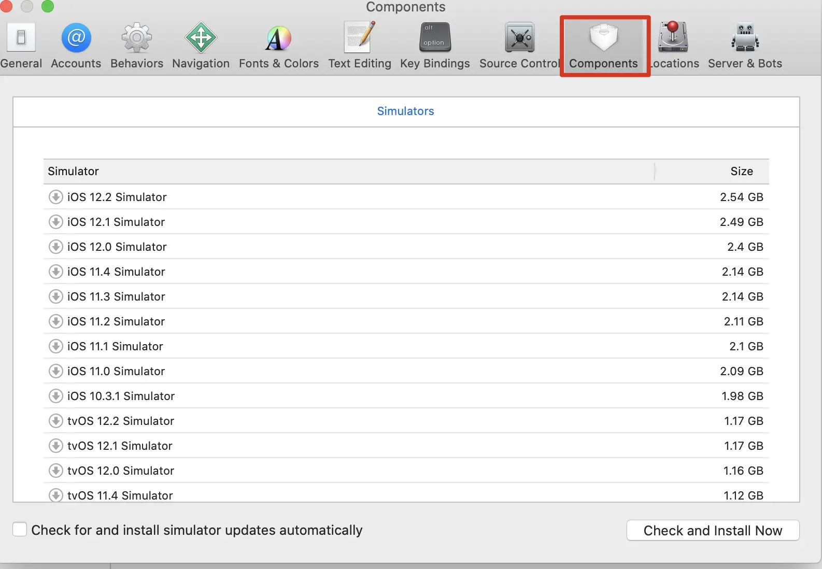Download the iOS 10.3.1 Simulator
This screenshot has width=822, height=569.
click(x=55, y=396)
